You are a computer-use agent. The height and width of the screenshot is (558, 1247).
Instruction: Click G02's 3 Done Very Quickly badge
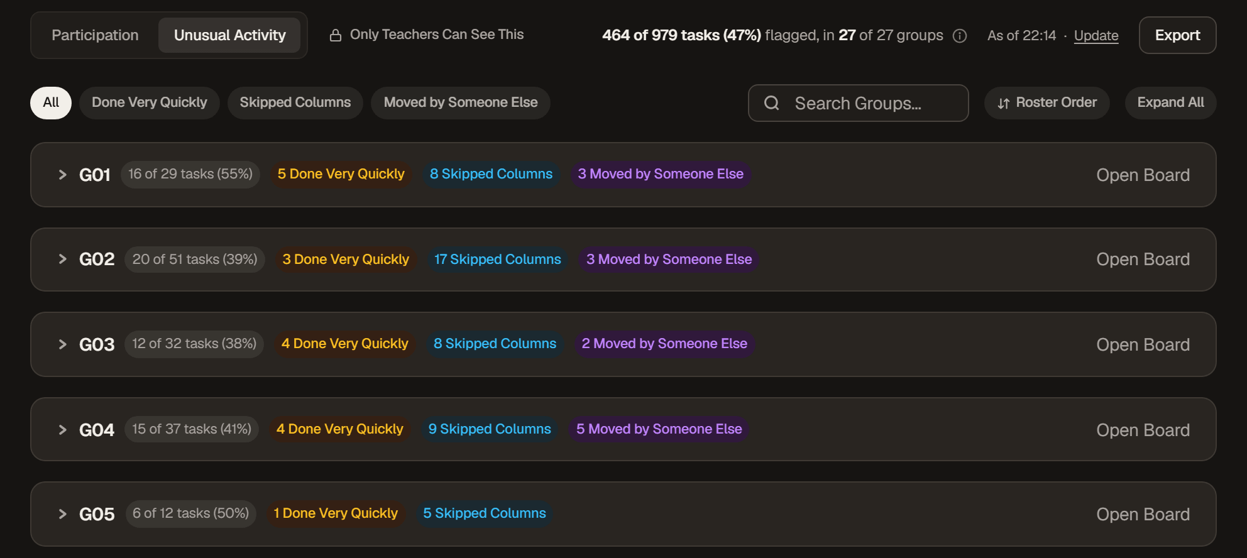346,260
